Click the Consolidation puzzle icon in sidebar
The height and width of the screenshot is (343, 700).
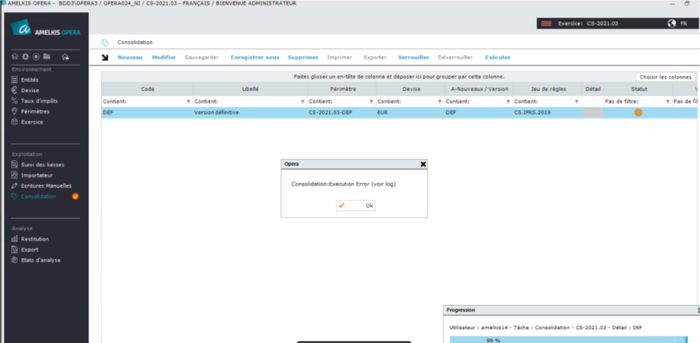pos(14,196)
